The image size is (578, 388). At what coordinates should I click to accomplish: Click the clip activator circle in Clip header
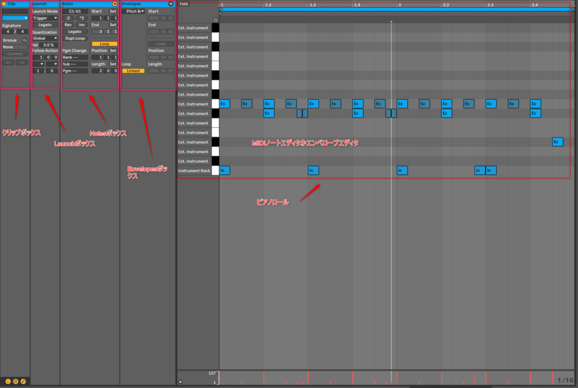pyautogui.click(x=5, y=4)
